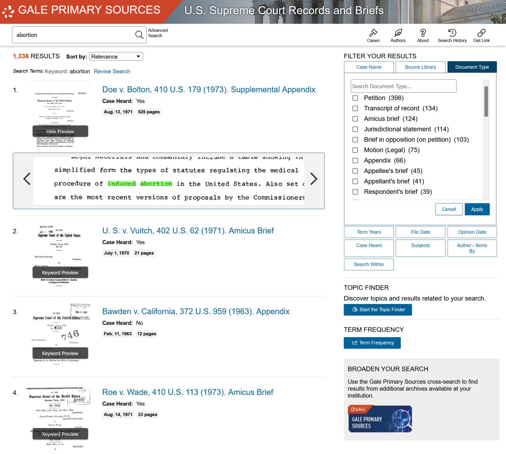The width and height of the screenshot is (506, 454).
Task: Show the previous preview snippet arrow
Action: [x=27, y=179]
